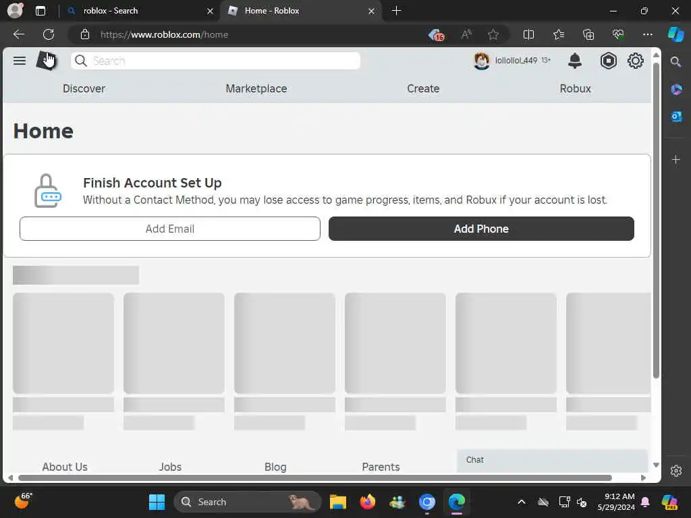Click Add Email button
The height and width of the screenshot is (518, 691).
pyautogui.click(x=170, y=229)
